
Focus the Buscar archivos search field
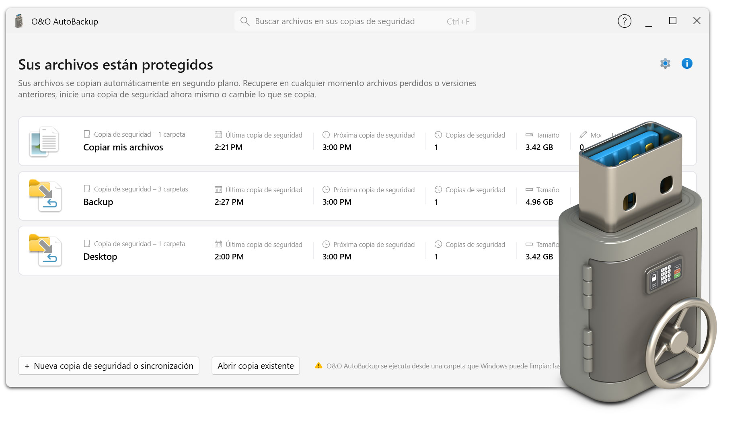pyautogui.click(x=355, y=21)
